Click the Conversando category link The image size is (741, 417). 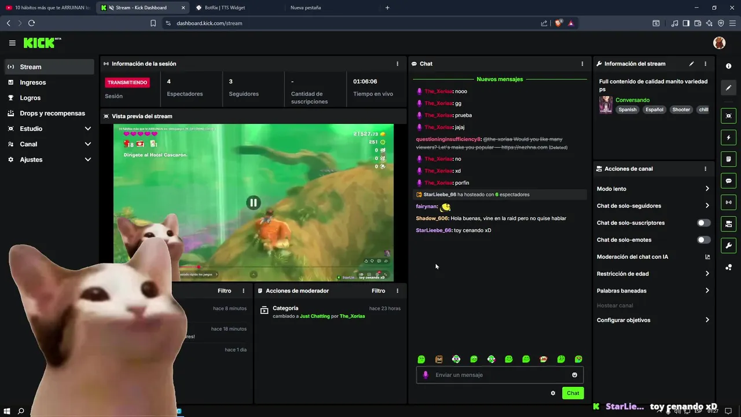pyautogui.click(x=632, y=100)
